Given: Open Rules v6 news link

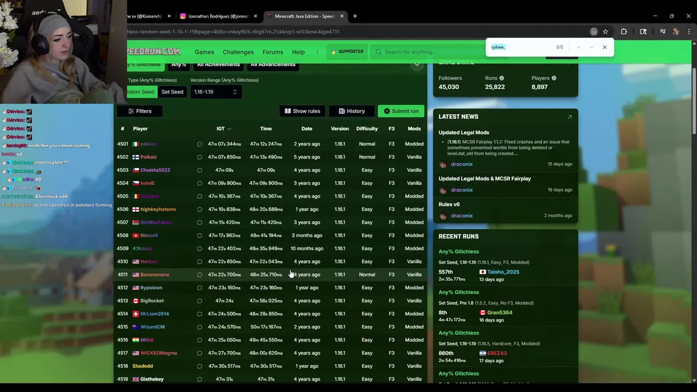Looking at the screenshot, I should 449,205.
